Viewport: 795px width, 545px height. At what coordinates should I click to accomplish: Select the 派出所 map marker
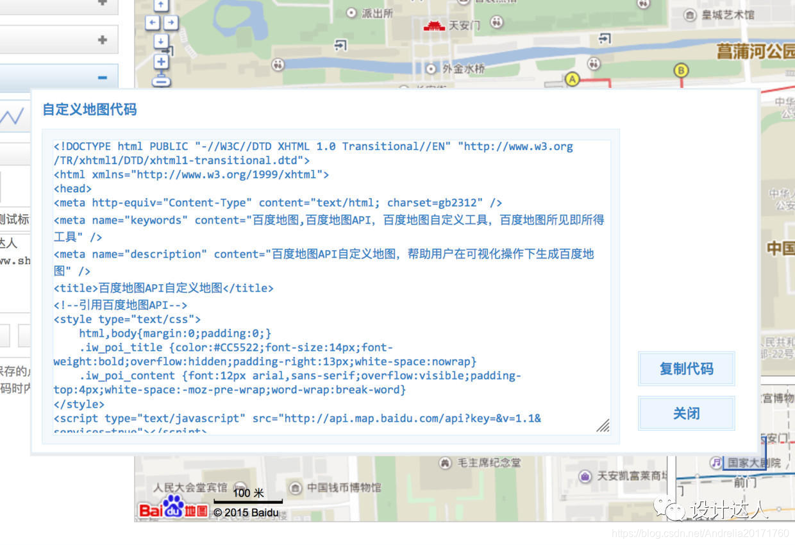(351, 12)
